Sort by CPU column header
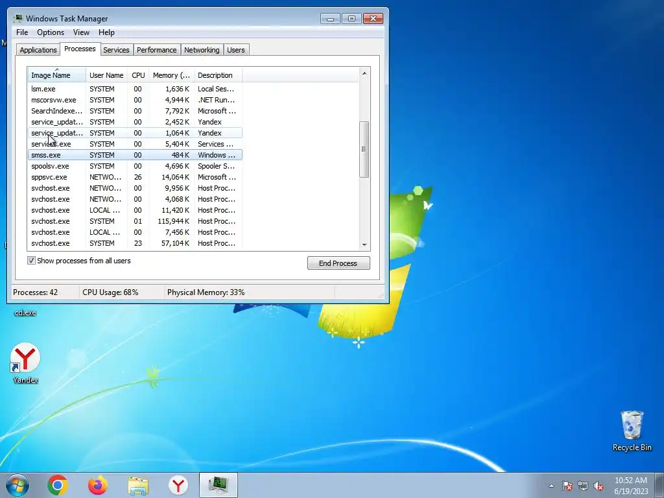 coord(138,75)
